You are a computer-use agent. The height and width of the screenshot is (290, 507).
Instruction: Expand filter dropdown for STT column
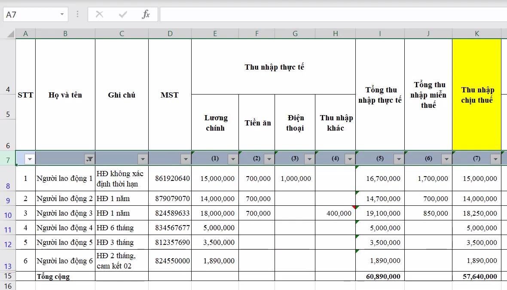pos(30,159)
